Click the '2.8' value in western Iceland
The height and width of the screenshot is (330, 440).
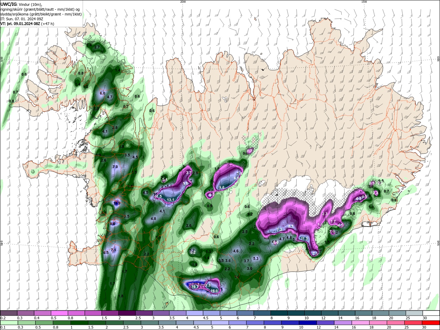(x=115, y=128)
